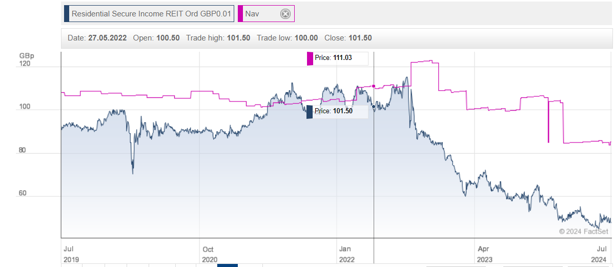Screen dimensions: 614x267
Task: Click the share Price 101.50 tooltip
Action: (337, 112)
